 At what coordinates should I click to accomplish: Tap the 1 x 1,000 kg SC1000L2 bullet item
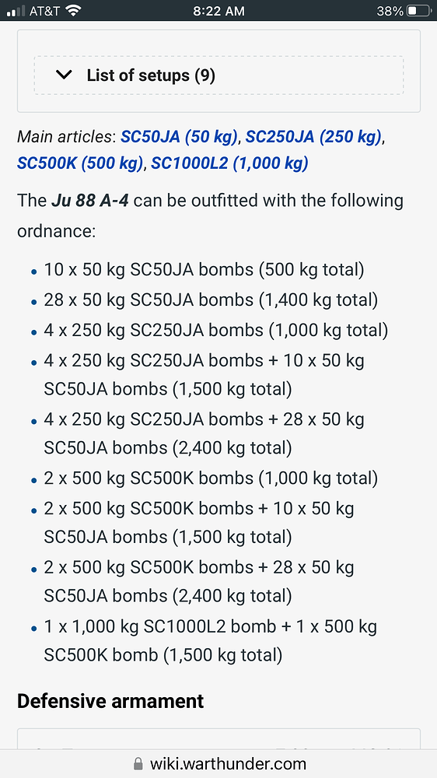(210, 641)
